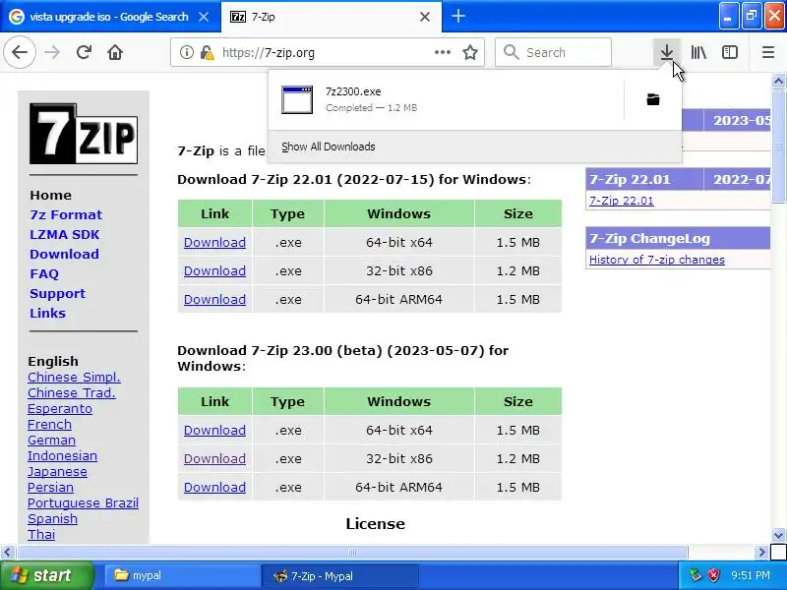Open the 7z Format sidebar link

(66, 214)
